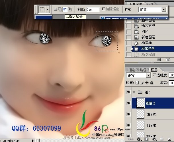Open the tool preset dropdown arrow

48,9
